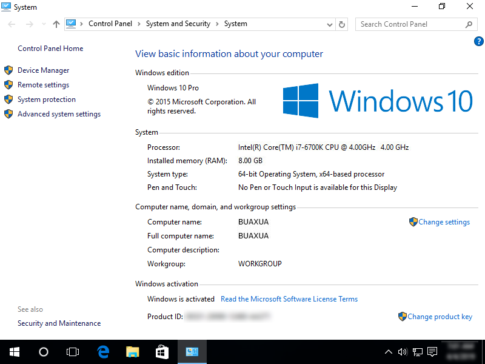
Task: Expand the chevron after System and Security
Action: [217, 24]
